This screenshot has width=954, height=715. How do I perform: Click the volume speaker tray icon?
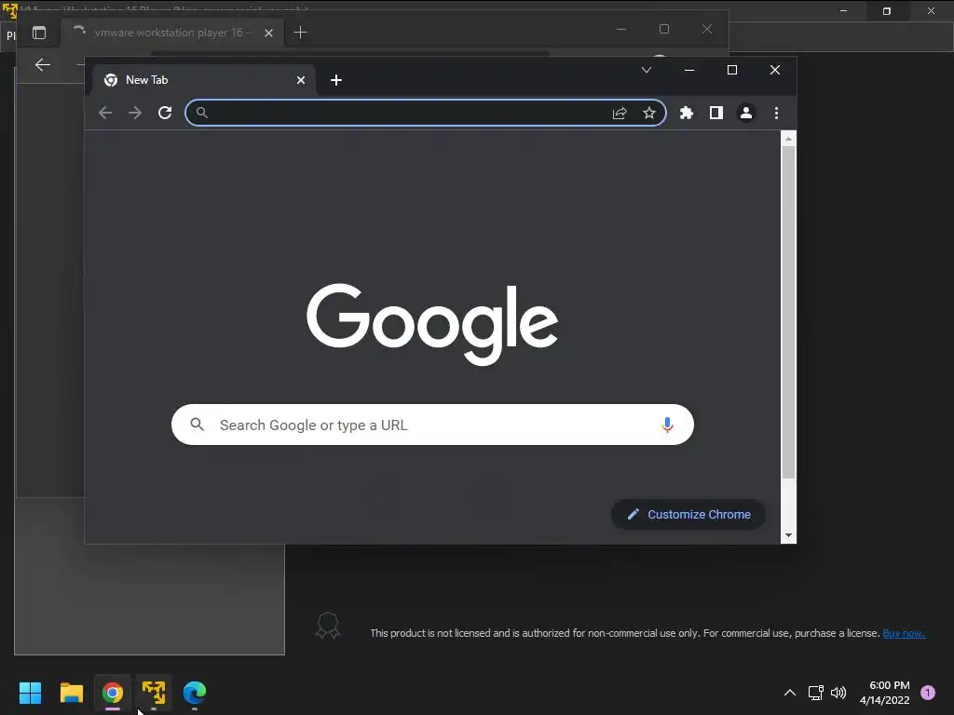tap(838, 693)
